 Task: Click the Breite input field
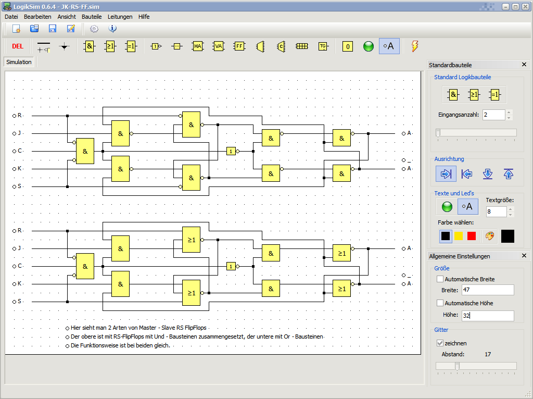[x=487, y=290]
